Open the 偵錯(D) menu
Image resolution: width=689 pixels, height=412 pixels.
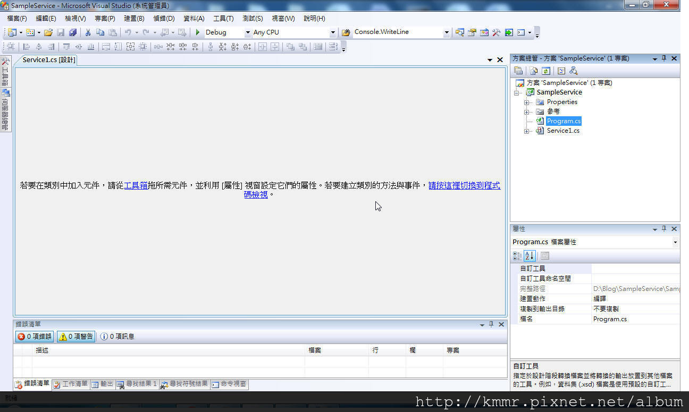pos(164,18)
